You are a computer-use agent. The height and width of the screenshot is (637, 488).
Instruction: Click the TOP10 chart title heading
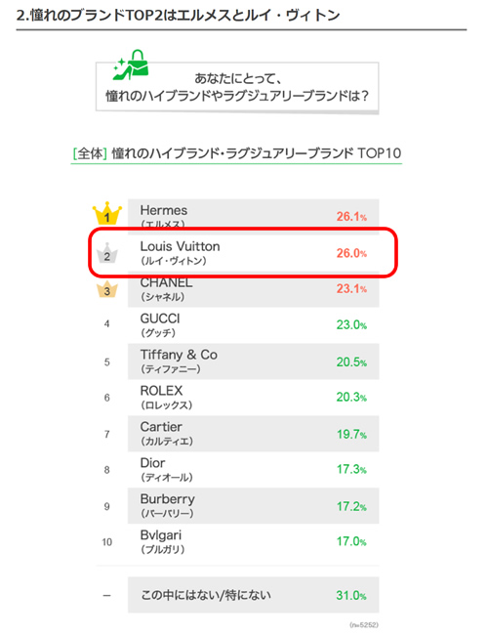(x=237, y=153)
